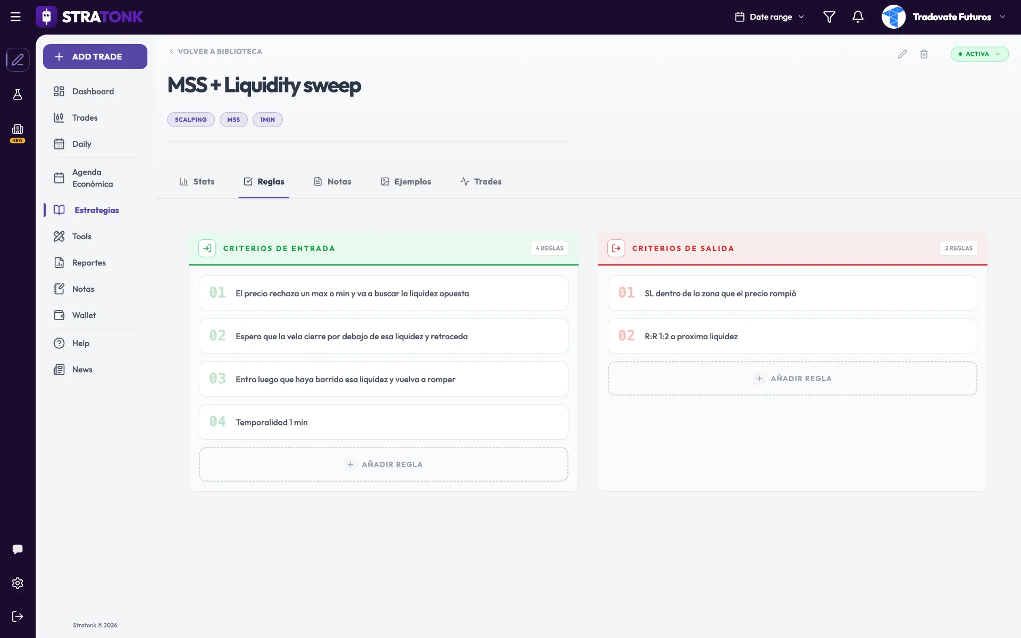The width and height of the screenshot is (1021, 638).
Task: Open News in sidebar
Action: point(73,370)
